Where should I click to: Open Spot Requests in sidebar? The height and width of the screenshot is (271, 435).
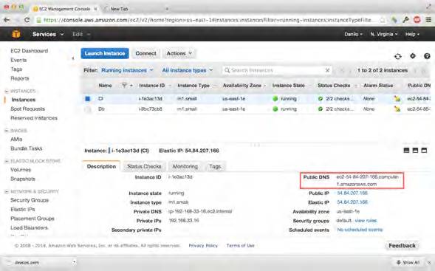tap(27, 109)
